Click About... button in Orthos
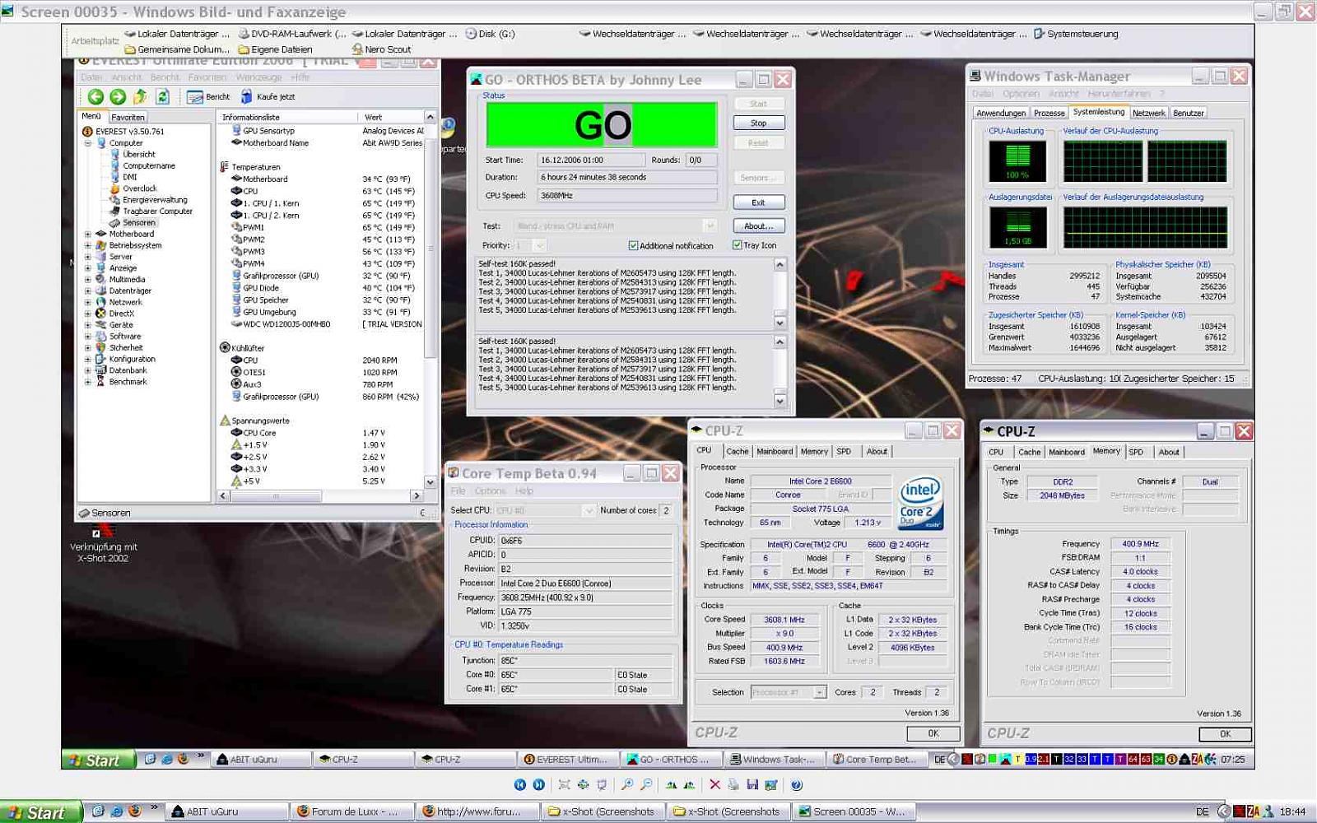The width and height of the screenshot is (1317, 823). click(758, 226)
